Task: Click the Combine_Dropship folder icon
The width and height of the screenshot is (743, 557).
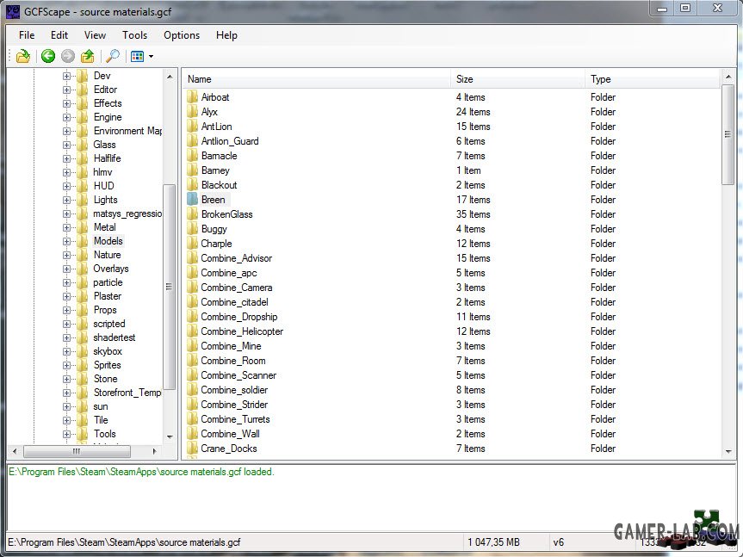Action: point(192,317)
